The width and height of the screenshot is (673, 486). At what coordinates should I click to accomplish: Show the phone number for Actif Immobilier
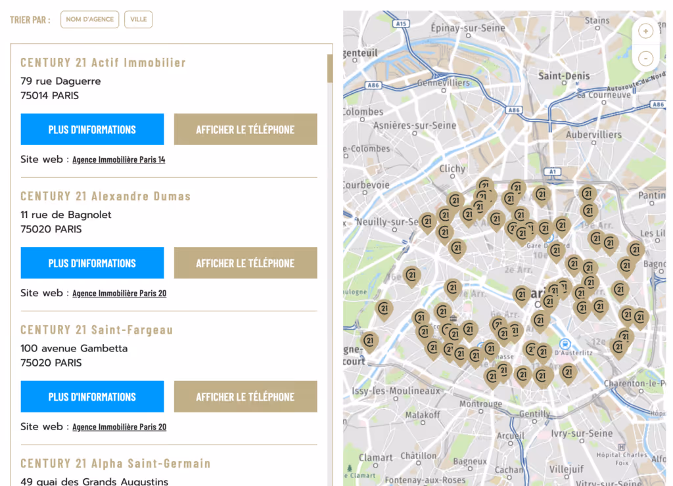[x=246, y=129]
